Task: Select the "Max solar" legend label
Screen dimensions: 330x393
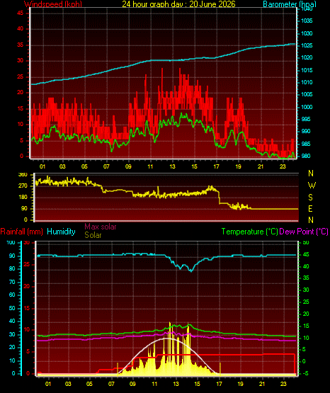Action: (x=101, y=227)
